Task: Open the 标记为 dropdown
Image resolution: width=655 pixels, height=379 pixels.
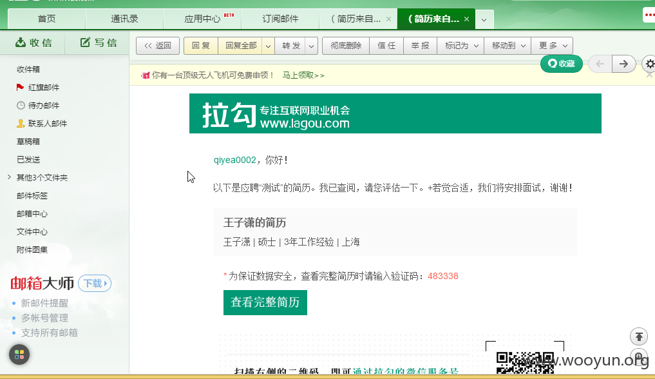Action: point(460,46)
